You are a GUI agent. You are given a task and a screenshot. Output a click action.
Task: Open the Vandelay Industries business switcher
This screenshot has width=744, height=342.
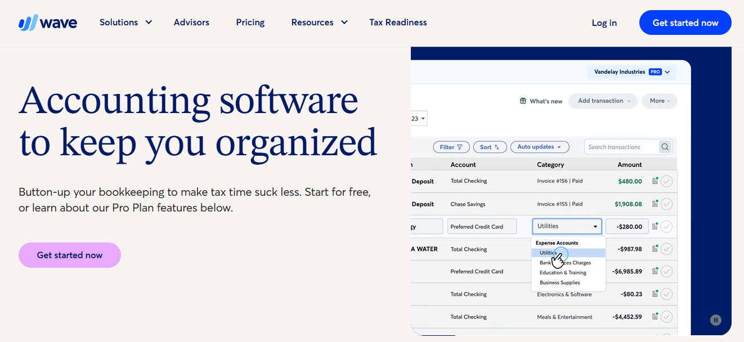coord(631,72)
